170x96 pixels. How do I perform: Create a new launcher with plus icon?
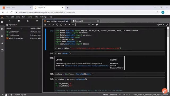click(10, 21)
